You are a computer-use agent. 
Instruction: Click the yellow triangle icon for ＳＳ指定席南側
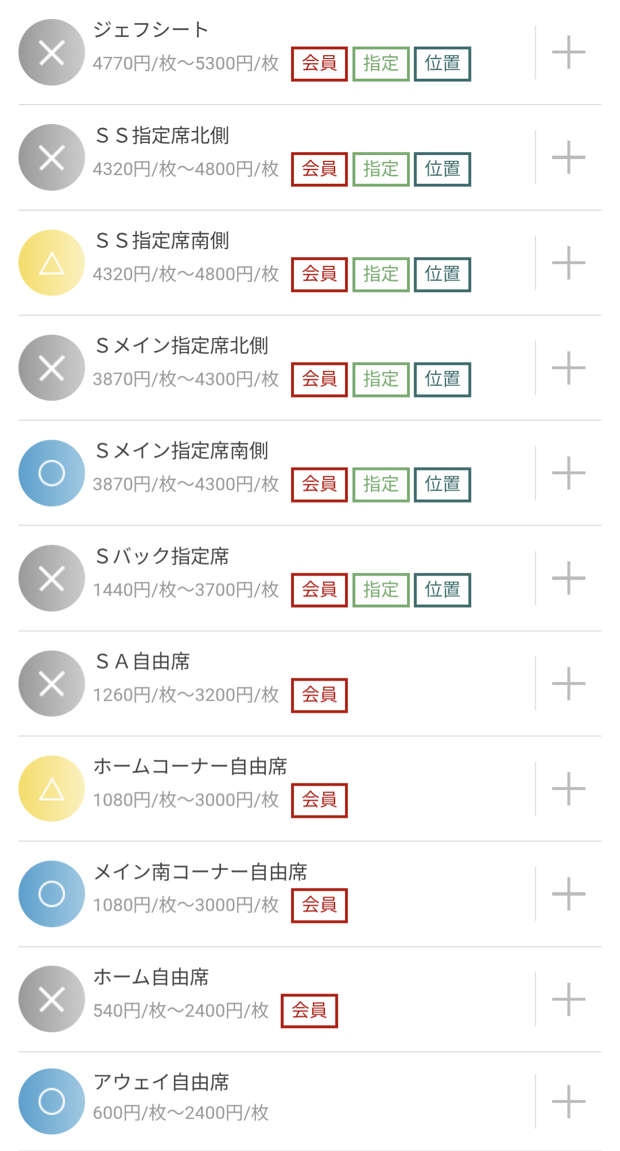point(52,263)
